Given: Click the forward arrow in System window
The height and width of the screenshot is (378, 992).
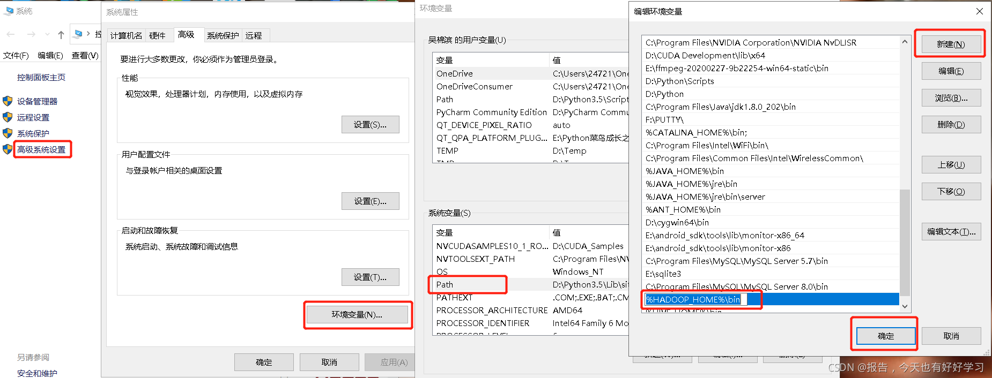Looking at the screenshot, I should 31,34.
